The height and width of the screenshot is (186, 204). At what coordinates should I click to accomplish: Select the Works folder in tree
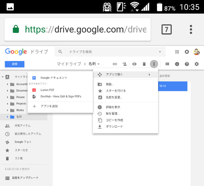click(20, 110)
